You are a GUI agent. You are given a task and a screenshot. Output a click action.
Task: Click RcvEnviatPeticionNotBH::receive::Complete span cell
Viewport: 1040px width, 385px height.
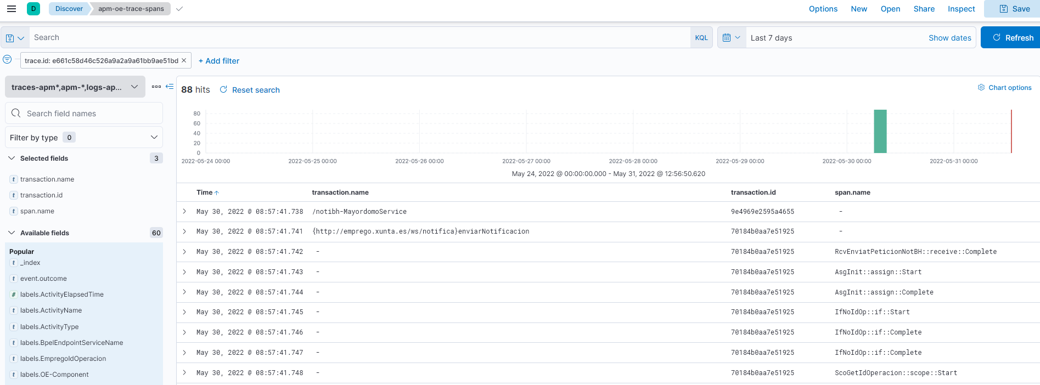pos(915,252)
